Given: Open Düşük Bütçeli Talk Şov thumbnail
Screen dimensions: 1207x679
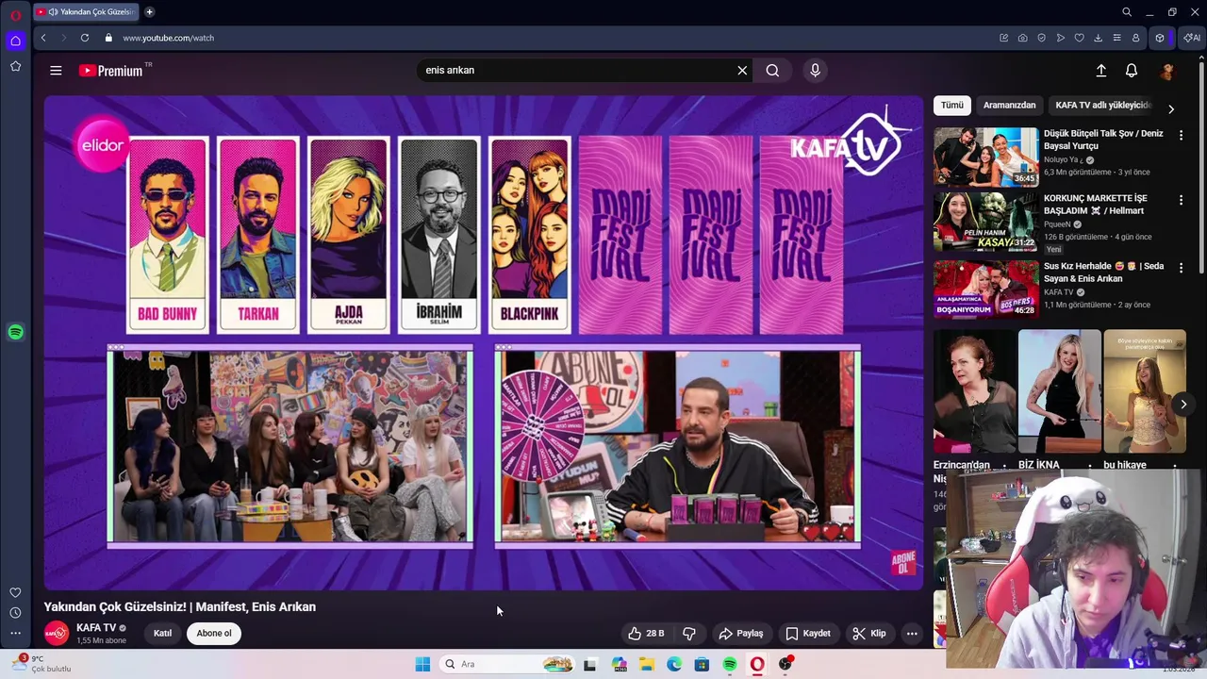Looking at the screenshot, I should pyautogui.click(x=985, y=157).
